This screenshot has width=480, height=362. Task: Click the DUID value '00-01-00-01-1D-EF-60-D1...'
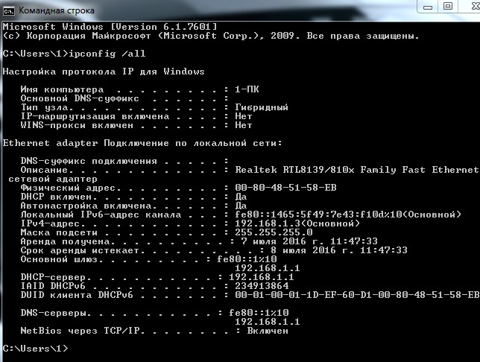357,295
